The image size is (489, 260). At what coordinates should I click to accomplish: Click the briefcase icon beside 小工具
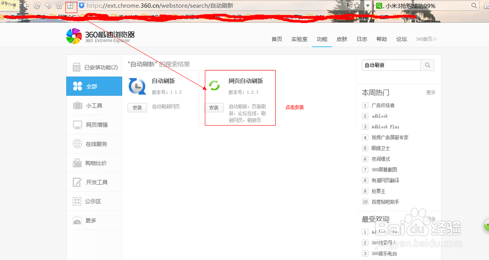click(x=77, y=106)
